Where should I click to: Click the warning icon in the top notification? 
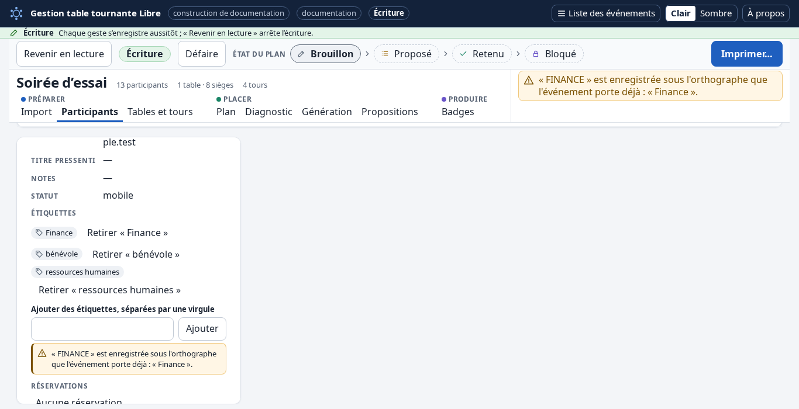(x=529, y=80)
